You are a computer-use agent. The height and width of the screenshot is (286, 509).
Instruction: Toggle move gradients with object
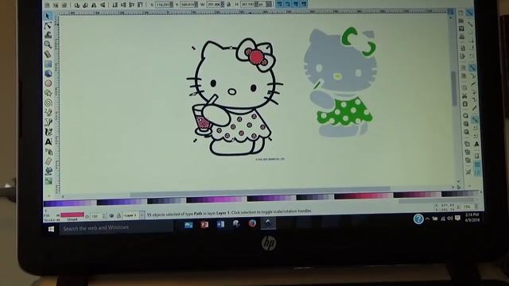[x=296, y=4]
